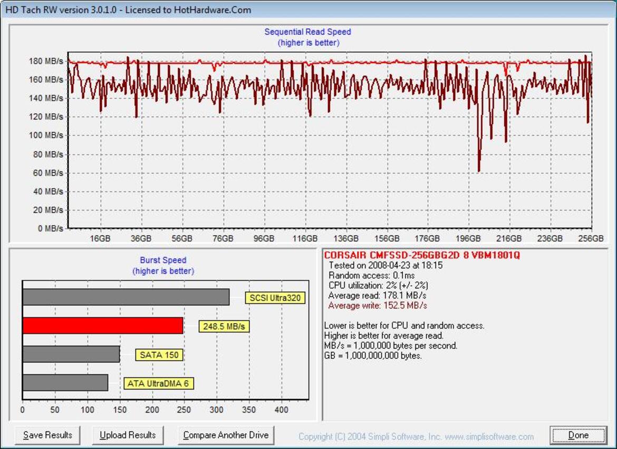This screenshot has height=449, width=617.
Task: Select the red 248.5 MB/s burst bar
Action: click(x=103, y=326)
